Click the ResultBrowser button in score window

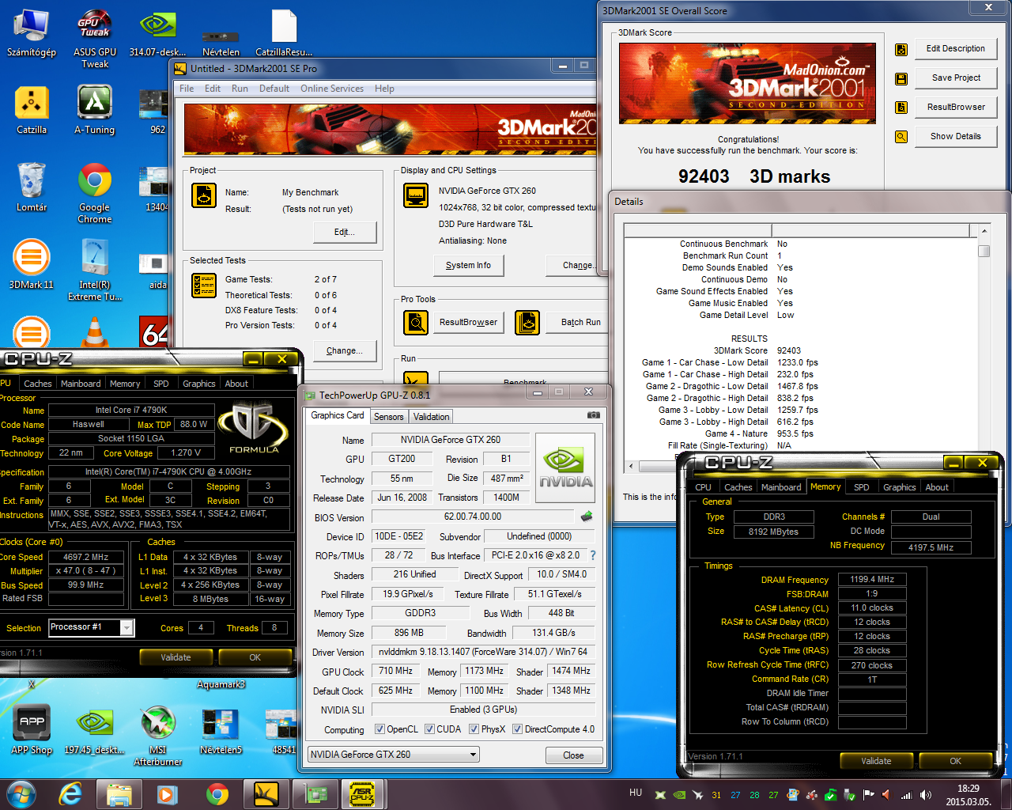click(x=956, y=107)
